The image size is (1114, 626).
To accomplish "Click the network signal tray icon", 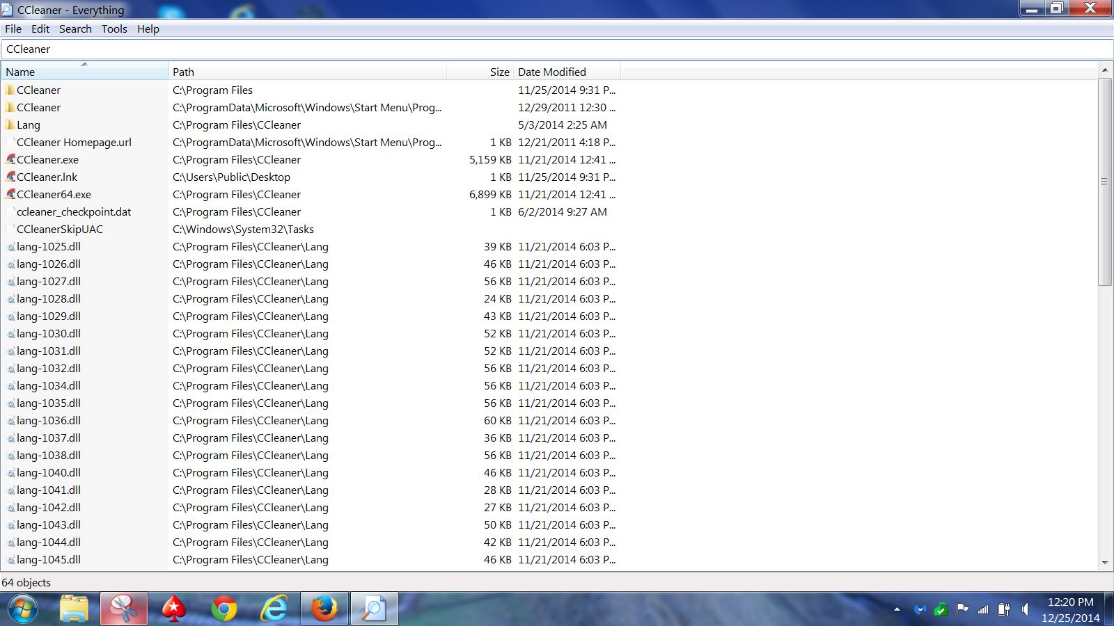I will click(x=983, y=609).
